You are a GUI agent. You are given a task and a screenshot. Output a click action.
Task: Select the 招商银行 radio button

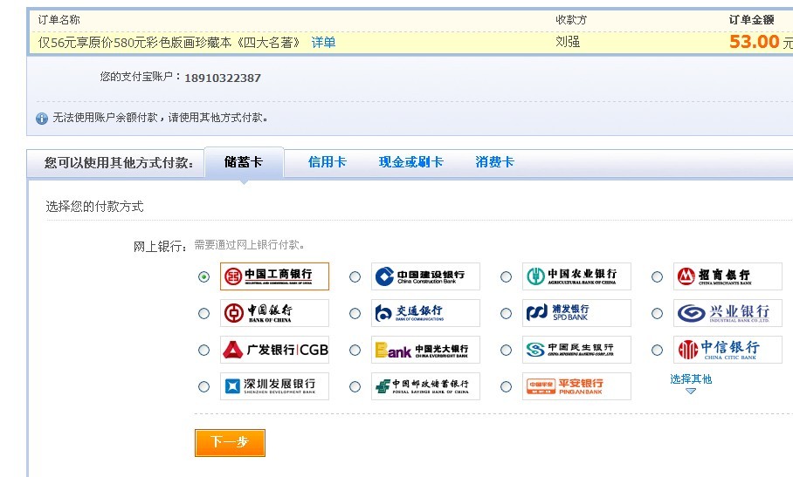click(657, 276)
